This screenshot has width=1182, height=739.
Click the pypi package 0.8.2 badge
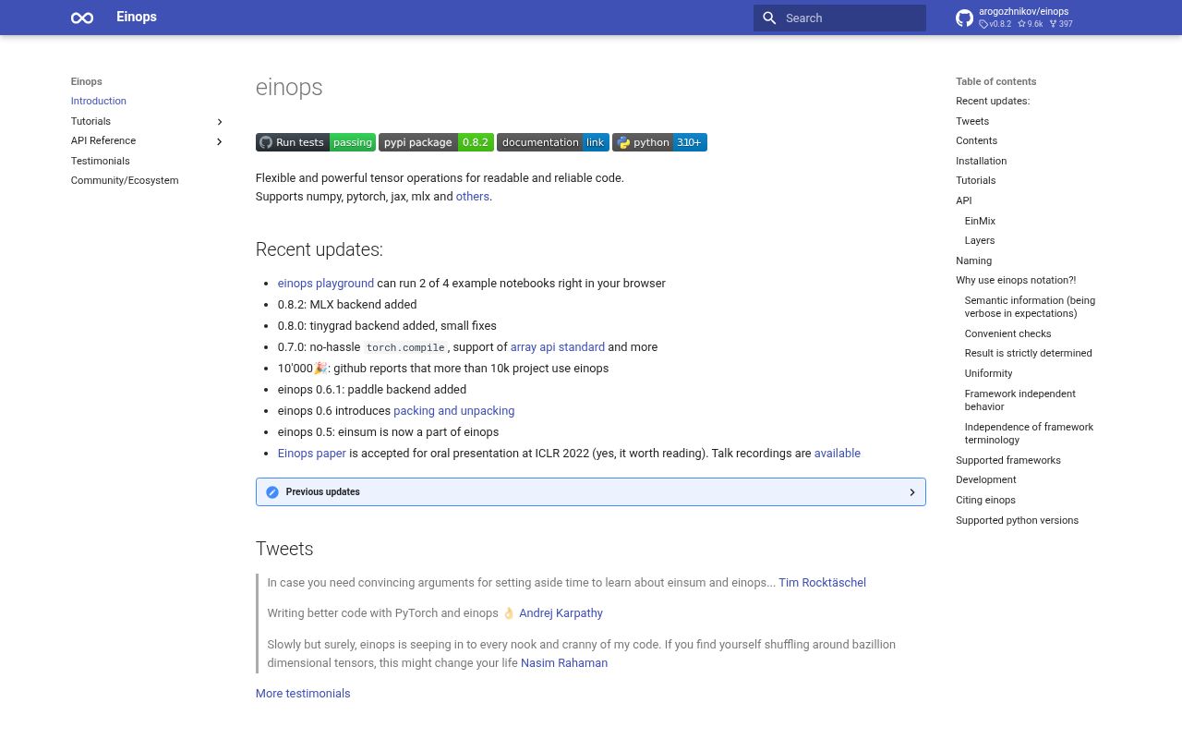[436, 142]
